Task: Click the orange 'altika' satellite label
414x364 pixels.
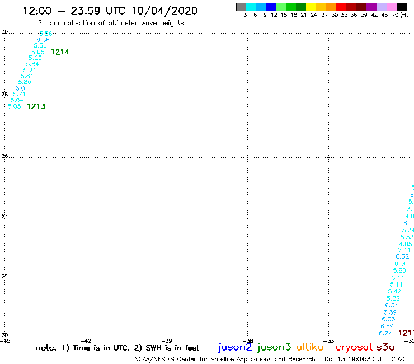Action: pos(310,347)
